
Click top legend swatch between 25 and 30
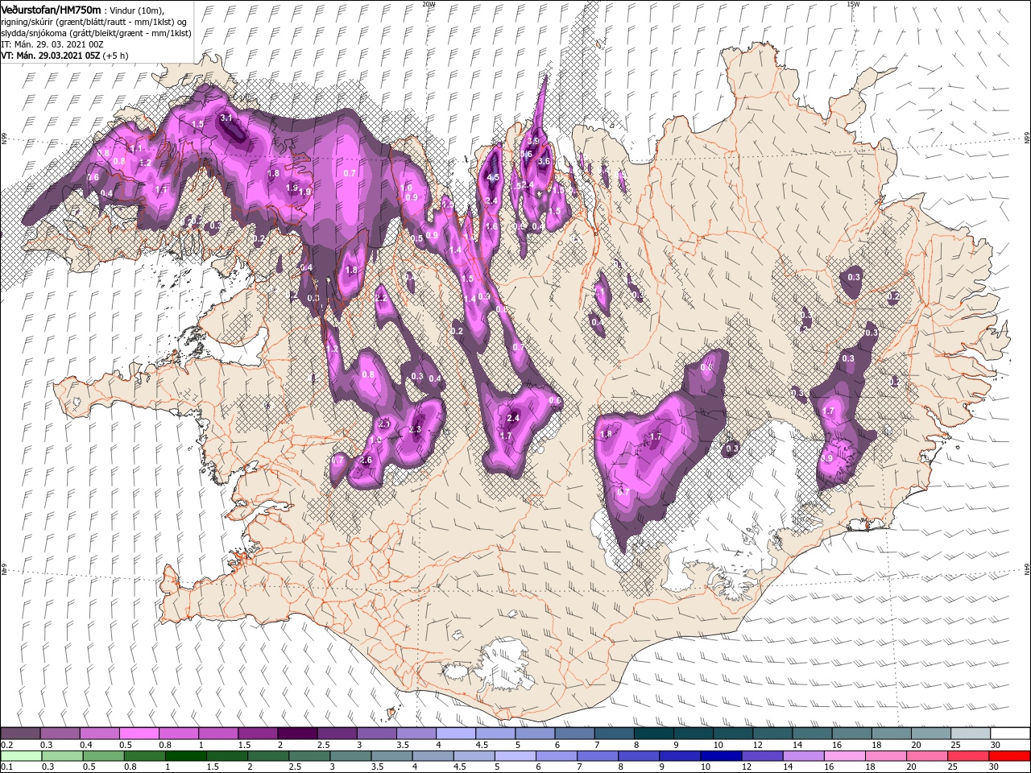pos(971,734)
